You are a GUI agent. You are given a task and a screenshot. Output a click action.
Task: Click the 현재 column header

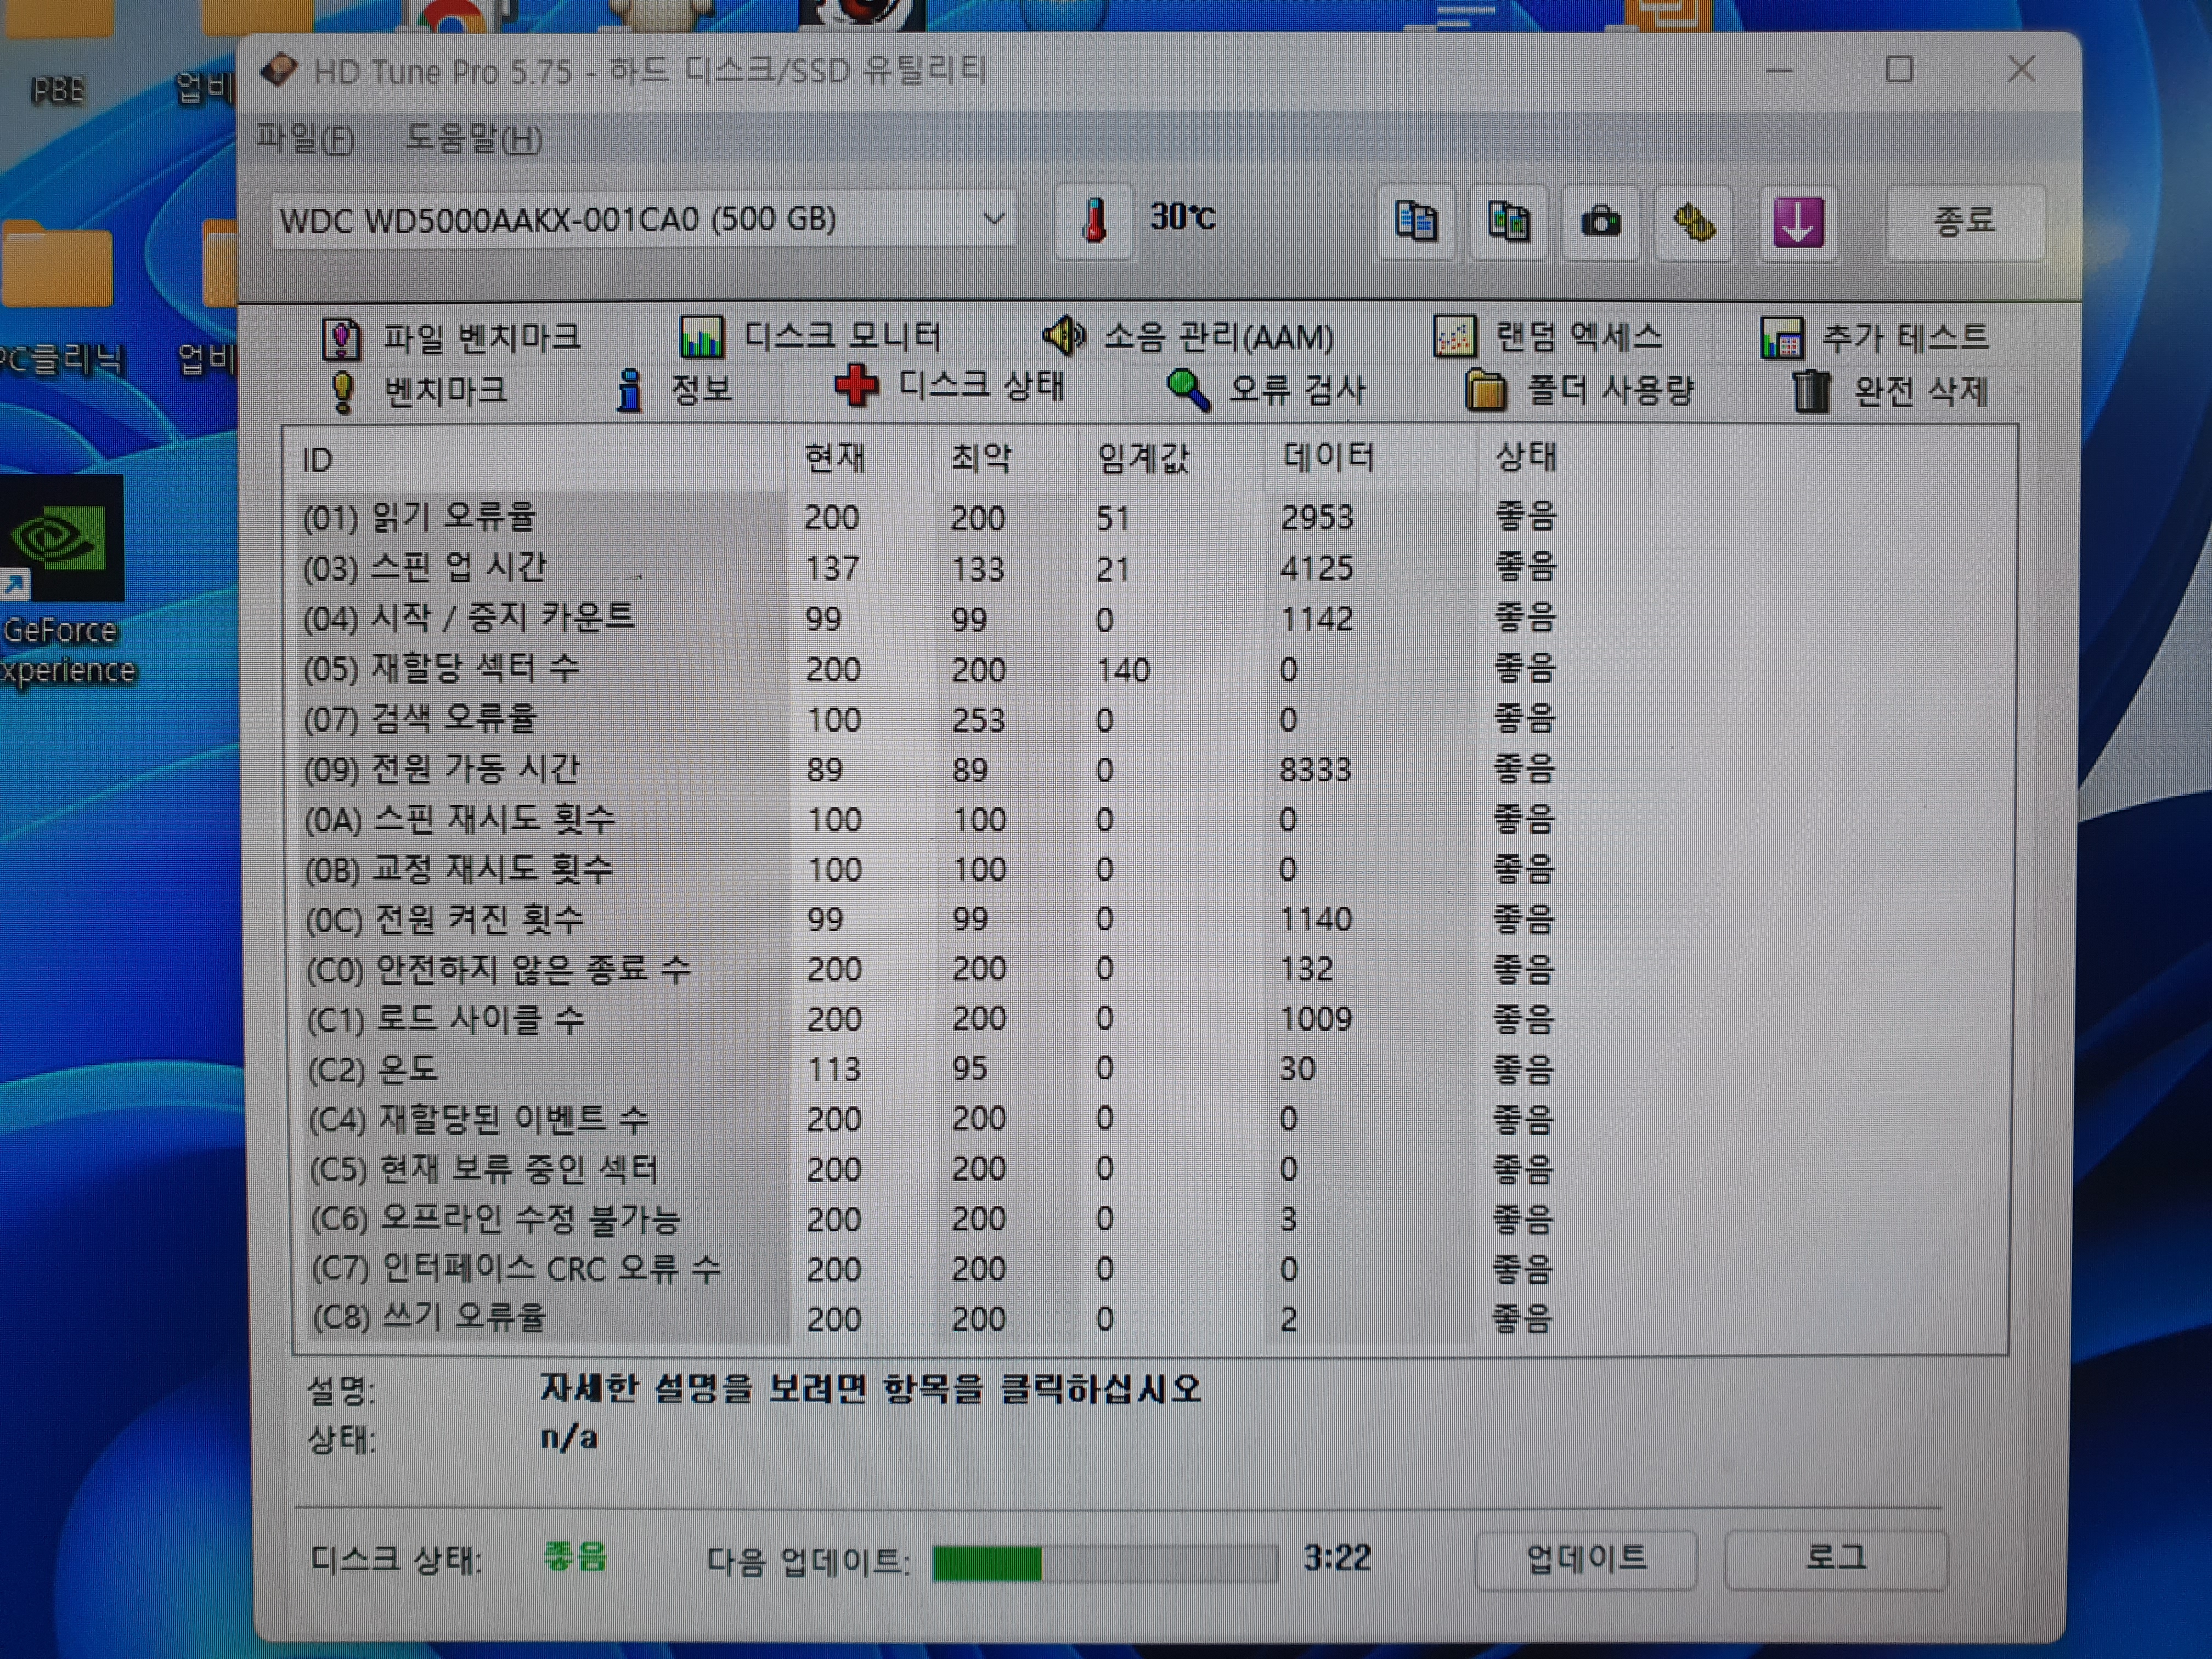(861, 458)
